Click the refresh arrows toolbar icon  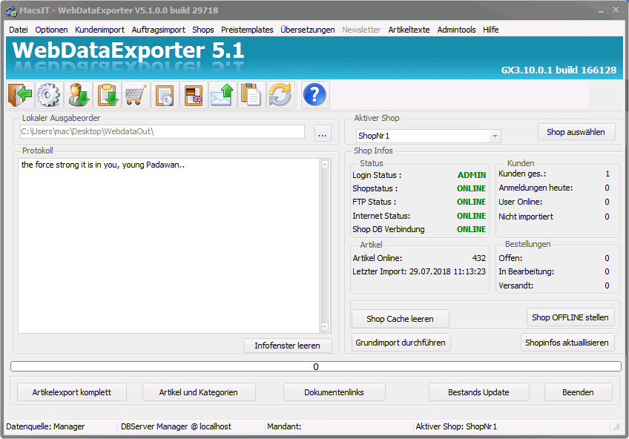[x=280, y=95]
